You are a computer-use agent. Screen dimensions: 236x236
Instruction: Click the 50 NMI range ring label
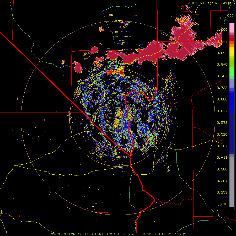[x=118, y=69]
